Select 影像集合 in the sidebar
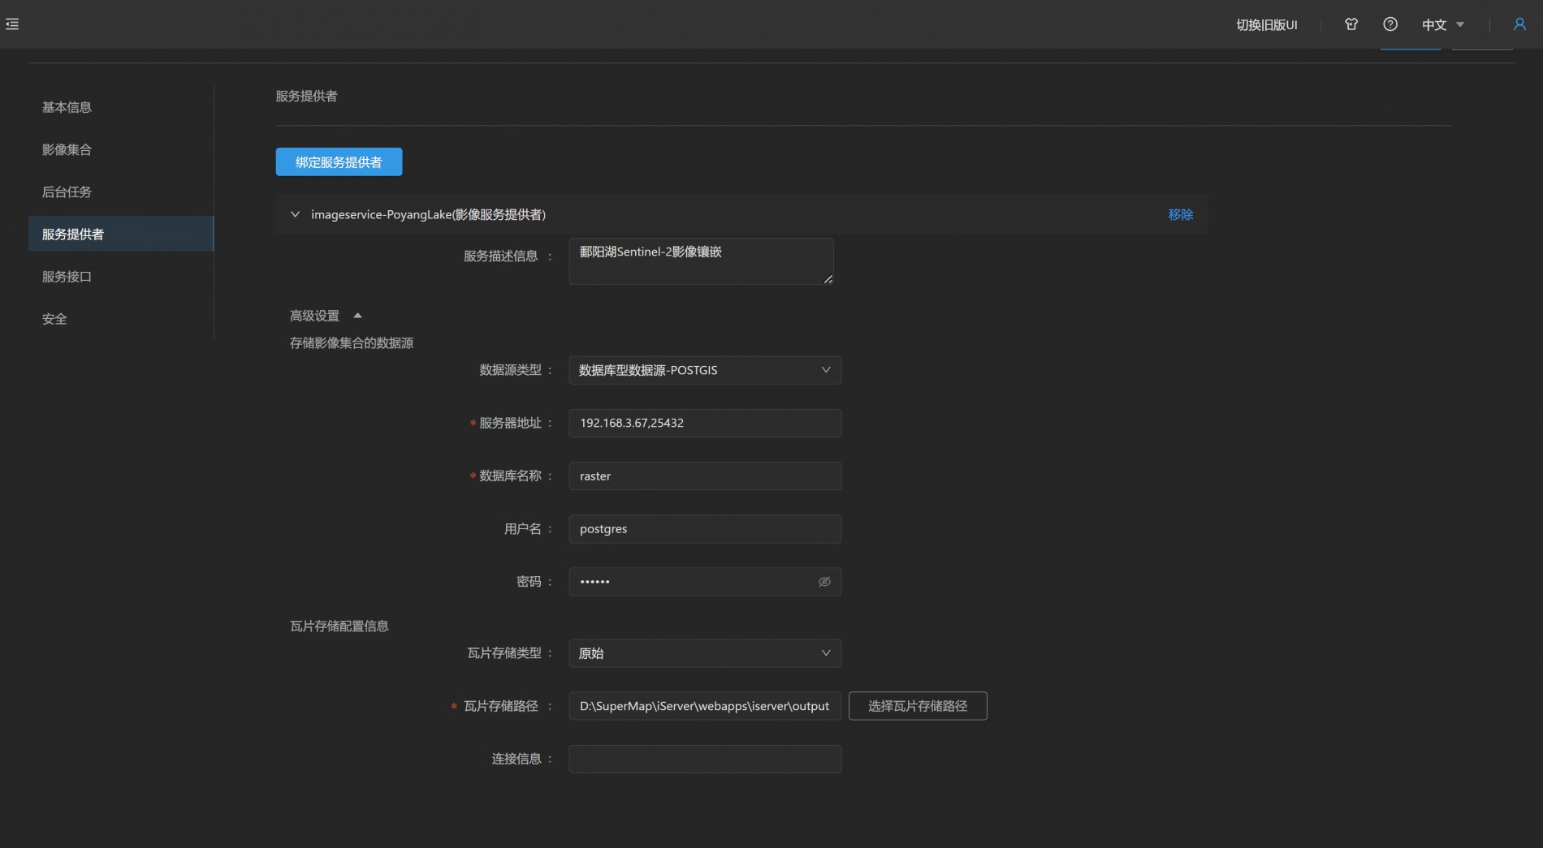This screenshot has height=848, width=1543. (67, 149)
